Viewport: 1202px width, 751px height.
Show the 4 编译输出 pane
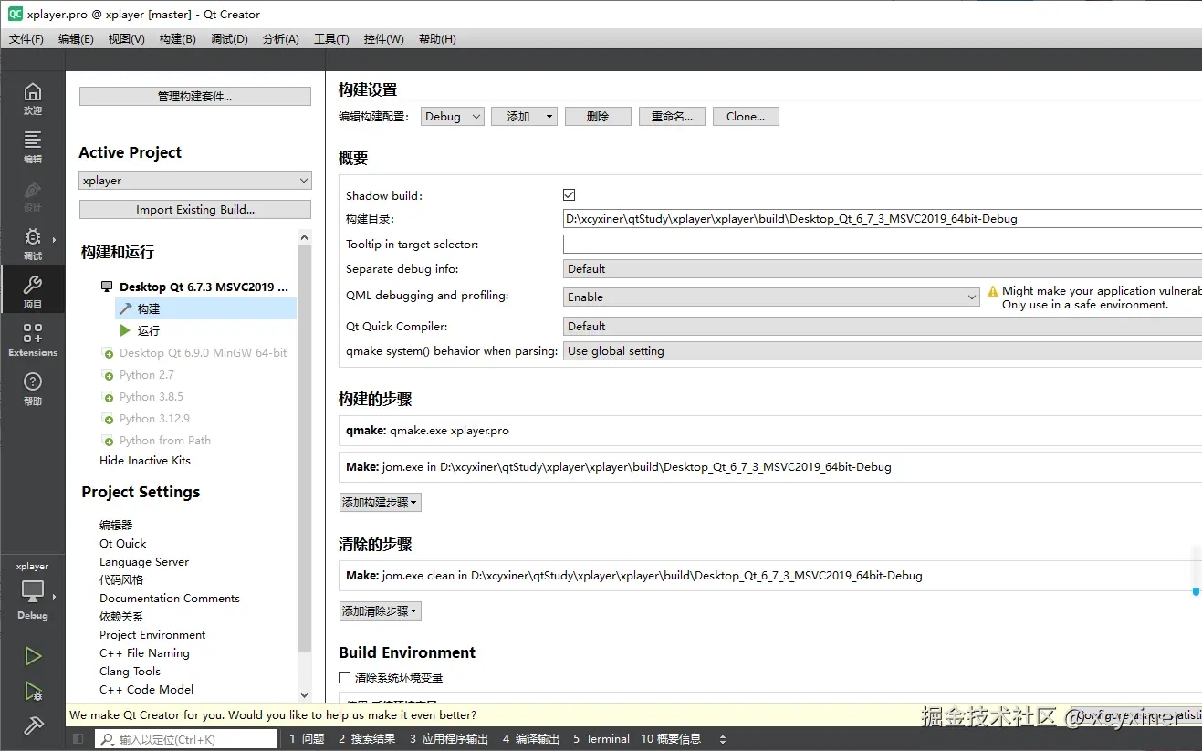coord(530,739)
